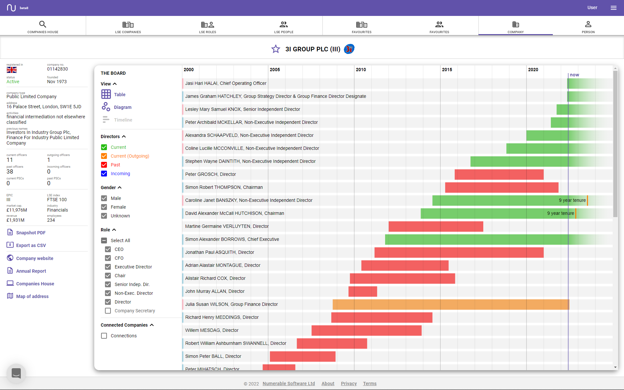Favourite 3i Group with the star icon

point(276,49)
